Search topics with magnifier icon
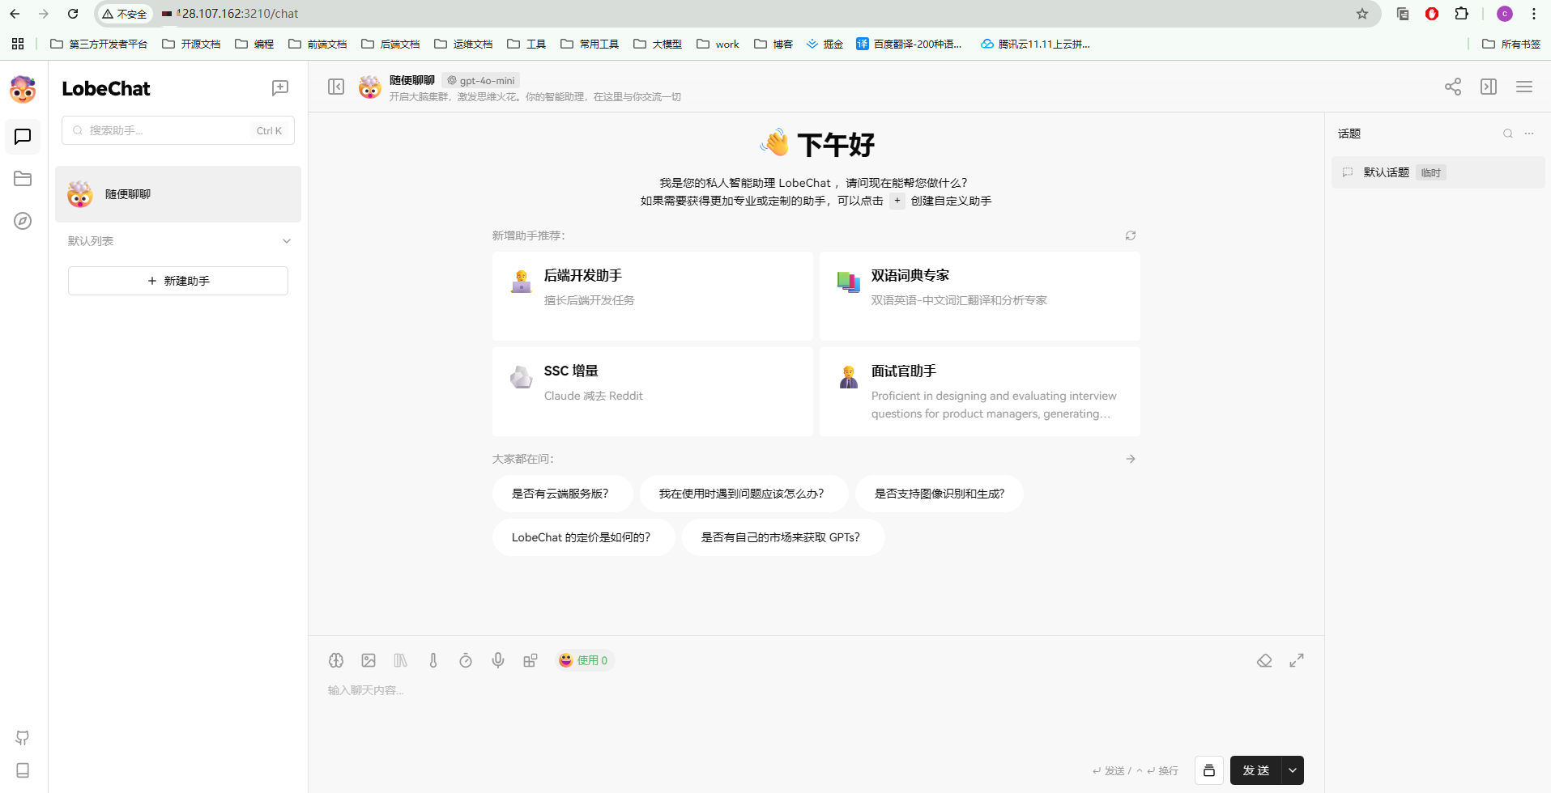 pos(1508,134)
